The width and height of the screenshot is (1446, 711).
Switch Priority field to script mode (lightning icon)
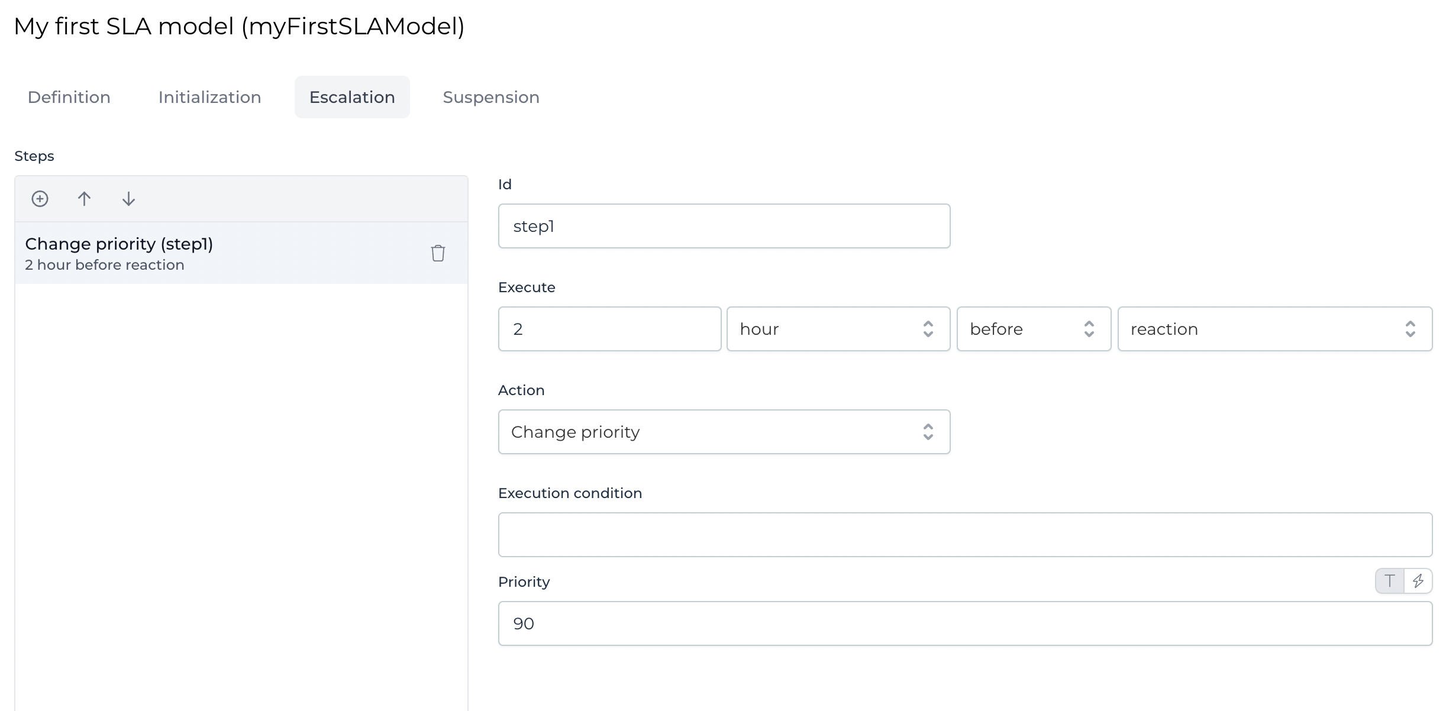[1419, 581]
